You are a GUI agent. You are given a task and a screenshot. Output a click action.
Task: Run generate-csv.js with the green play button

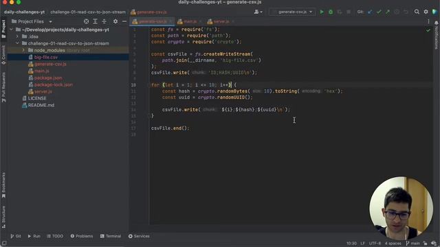click(x=322, y=12)
